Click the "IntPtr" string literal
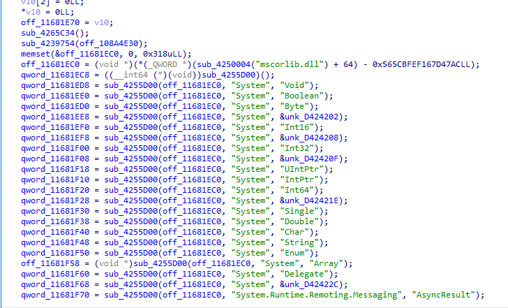The width and height of the screenshot is (508, 308). (299, 179)
